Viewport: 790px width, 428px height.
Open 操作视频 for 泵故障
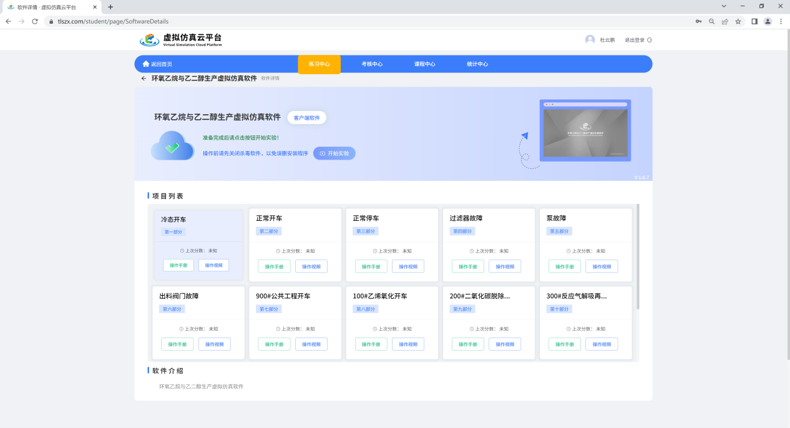click(602, 266)
